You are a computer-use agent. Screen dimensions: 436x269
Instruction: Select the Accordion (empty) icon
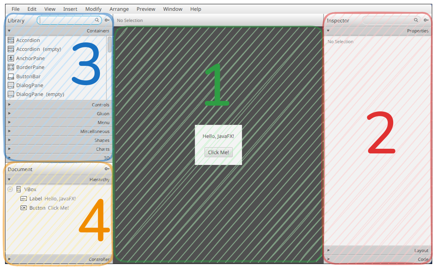[x=11, y=49]
